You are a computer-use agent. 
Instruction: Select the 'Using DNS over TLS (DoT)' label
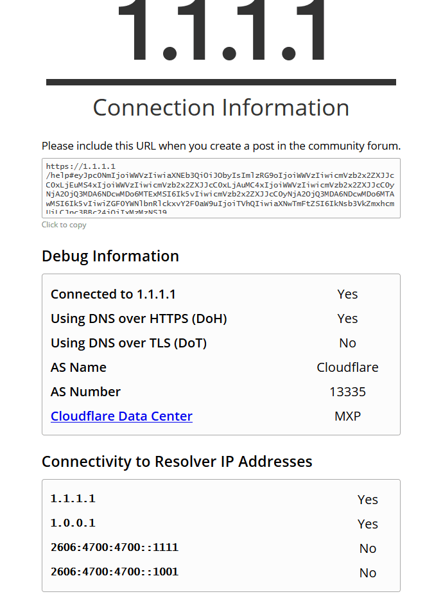pyautogui.click(x=129, y=343)
